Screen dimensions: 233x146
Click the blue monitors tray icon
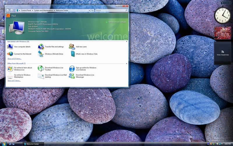coord(208,144)
